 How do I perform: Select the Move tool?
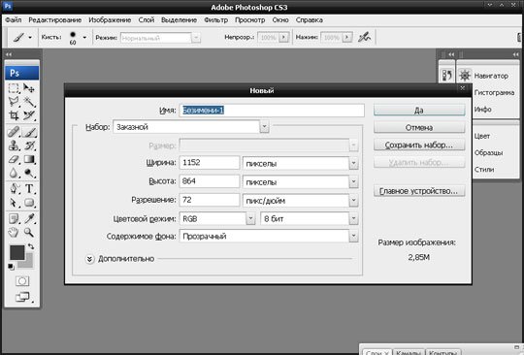click(x=29, y=88)
